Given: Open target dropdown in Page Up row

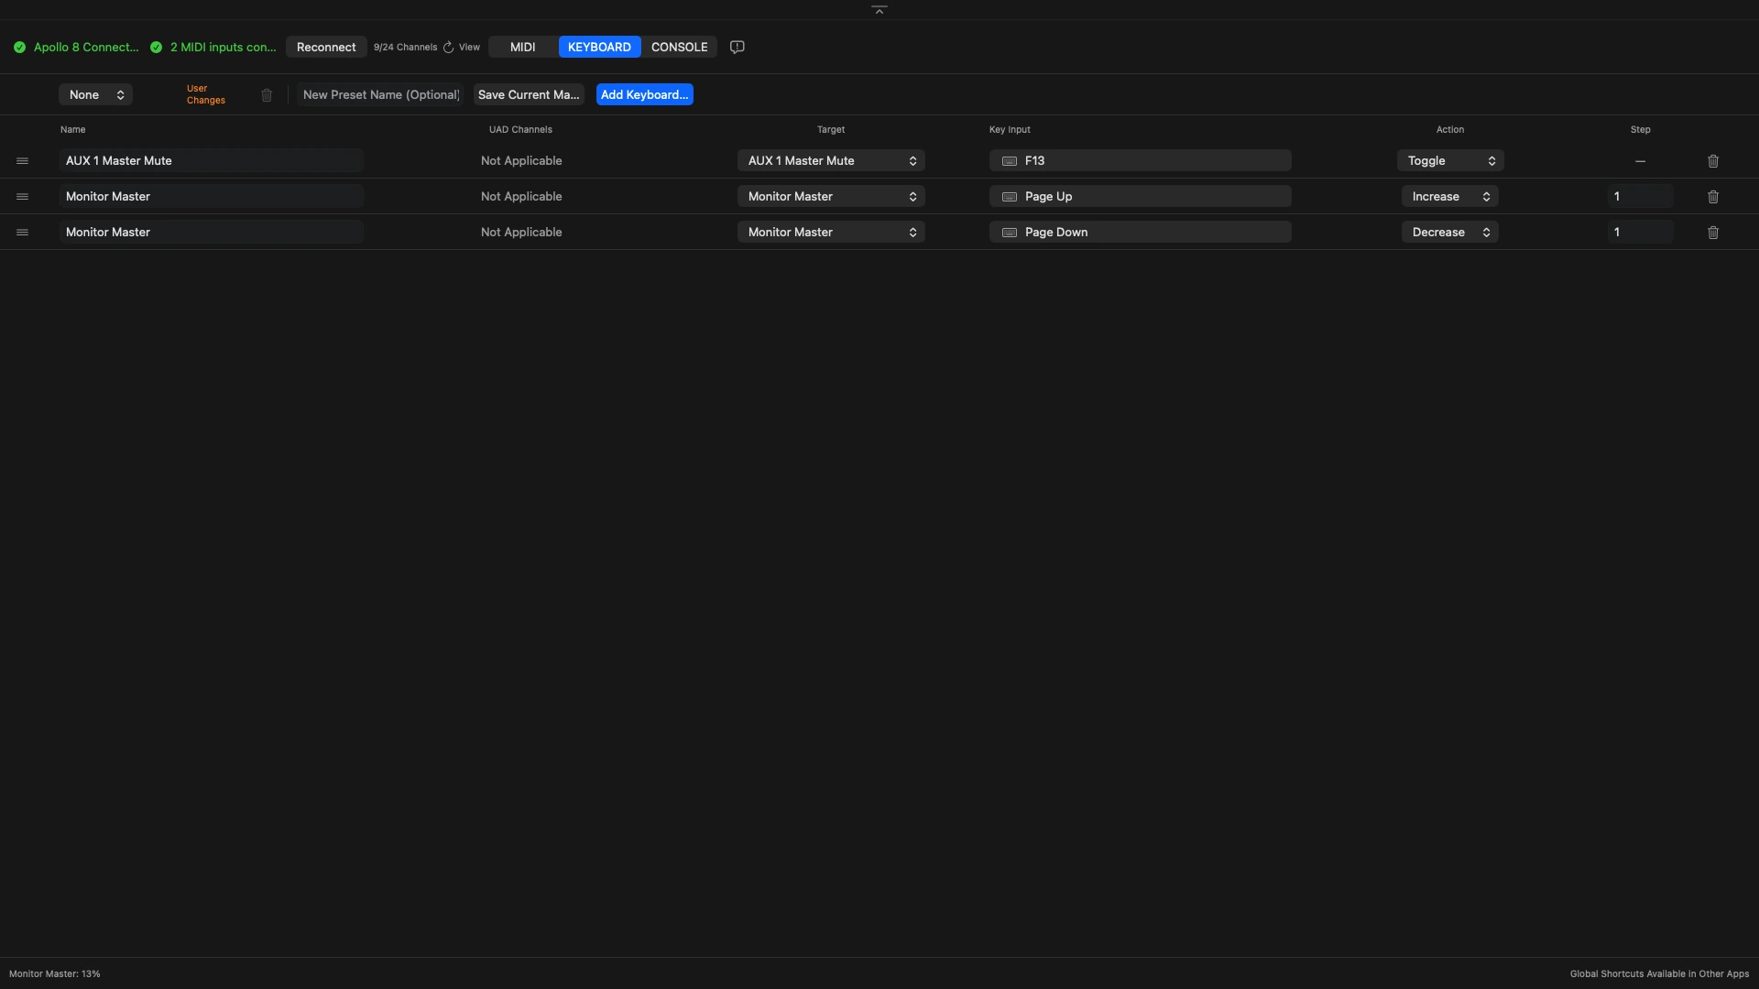Looking at the screenshot, I should tap(831, 197).
